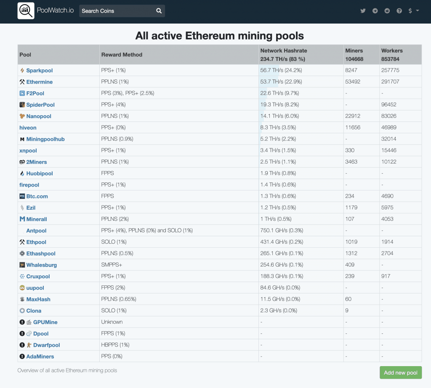Sort by the Workers column header
Image resolution: width=431 pixels, height=388 pixels.
391,50
